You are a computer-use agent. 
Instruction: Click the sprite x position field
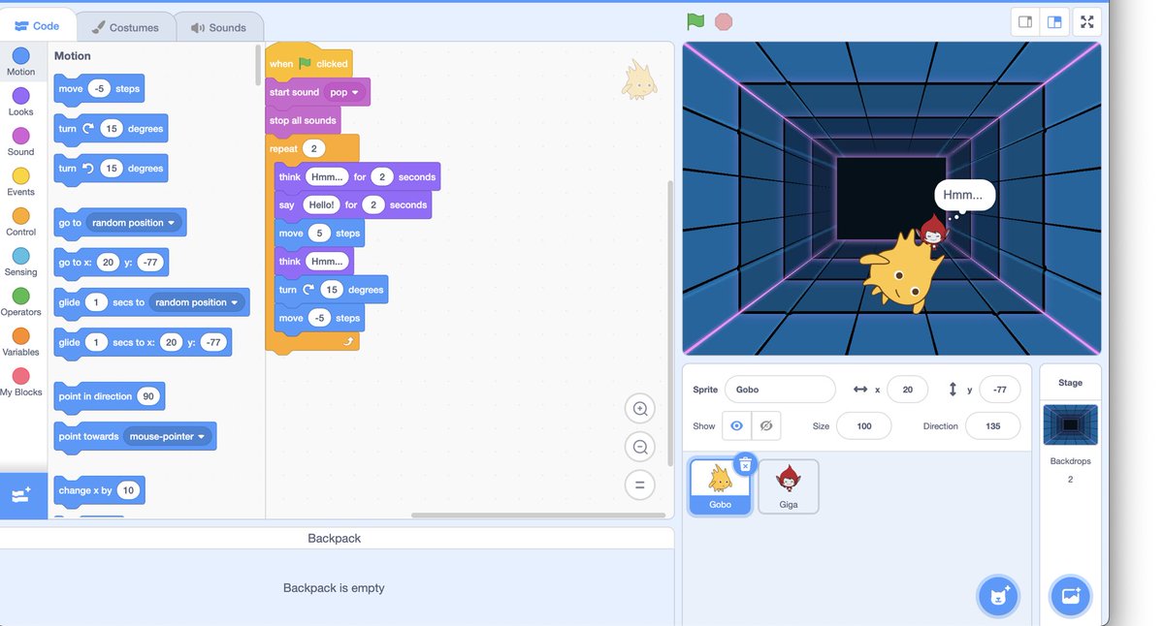(x=907, y=390)
